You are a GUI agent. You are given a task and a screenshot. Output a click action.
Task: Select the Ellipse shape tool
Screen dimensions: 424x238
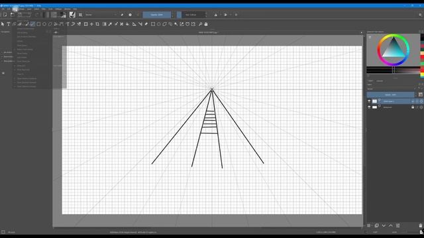pos(44,24)
